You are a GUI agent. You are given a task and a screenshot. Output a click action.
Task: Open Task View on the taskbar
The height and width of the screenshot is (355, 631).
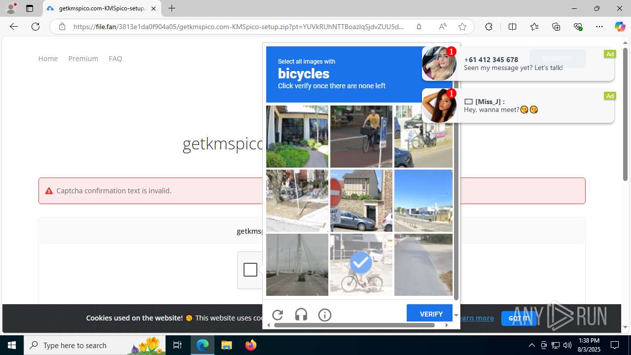178,345
